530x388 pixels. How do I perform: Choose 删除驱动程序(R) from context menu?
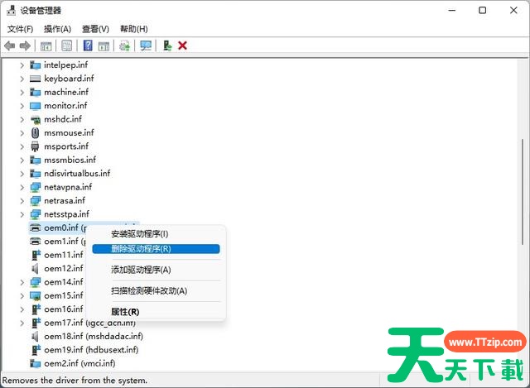click(x=156, y=249)
